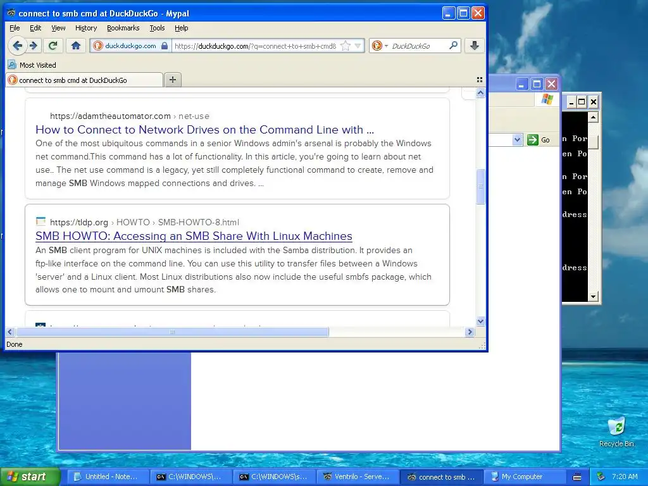Screen dimensions: 648x486
Task: Open 'How to Connect to Network Drives' result
Action: 204,130
